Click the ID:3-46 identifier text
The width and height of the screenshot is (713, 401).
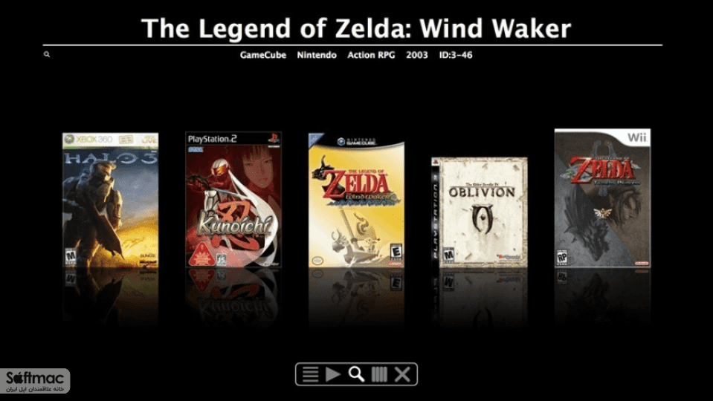click(456, 55)
